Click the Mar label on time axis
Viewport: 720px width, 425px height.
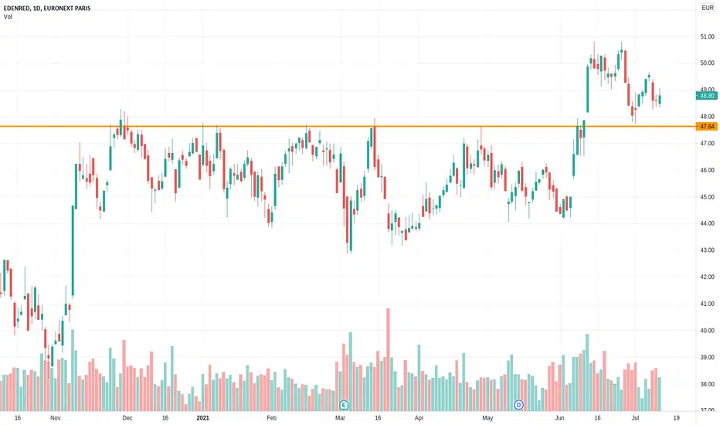340,417
